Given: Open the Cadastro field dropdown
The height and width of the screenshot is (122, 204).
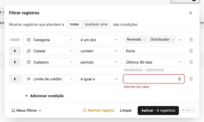Looking at the screenshot, I should pyautogui.click(x=49, y=62).
